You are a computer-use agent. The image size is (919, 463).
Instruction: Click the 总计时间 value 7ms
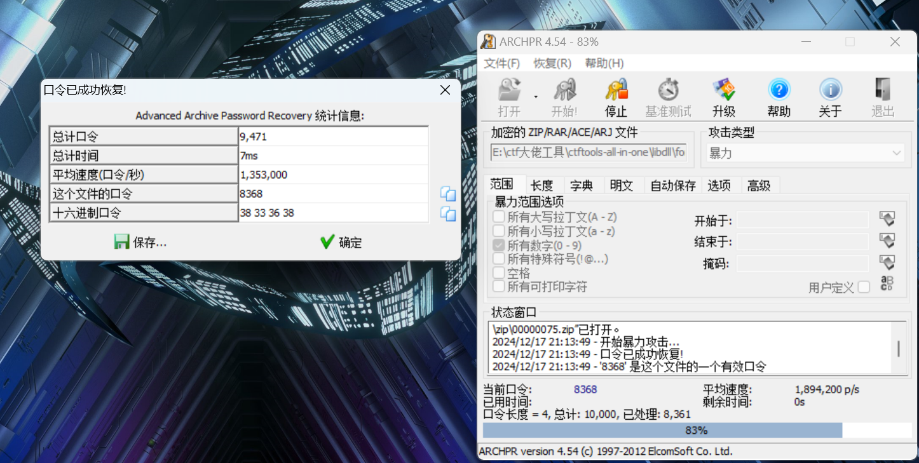(248, 156)
